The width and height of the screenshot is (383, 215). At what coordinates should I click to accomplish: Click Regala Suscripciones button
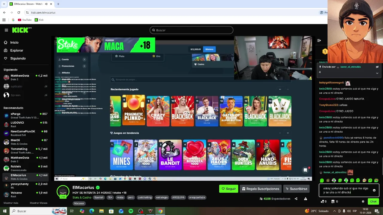coord(261,189)
